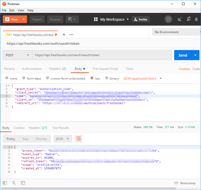Screen dimensions: 201x190
Task: Switch to the Authorization tab
Action: [x=32, y=69]
